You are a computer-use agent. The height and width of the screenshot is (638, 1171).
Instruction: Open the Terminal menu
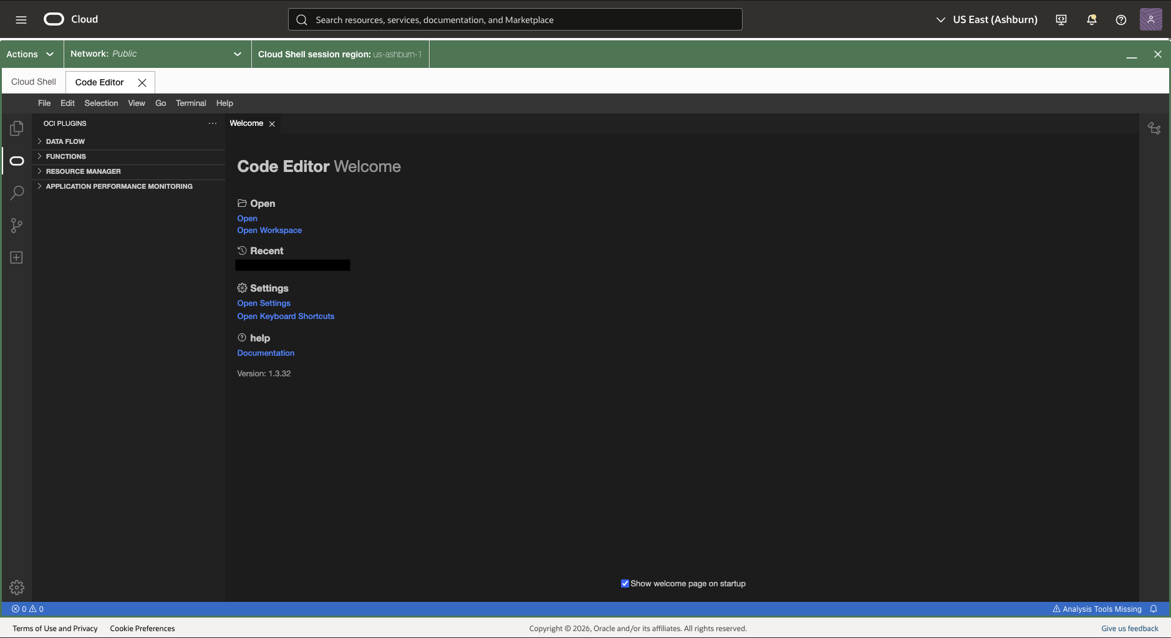191,103
